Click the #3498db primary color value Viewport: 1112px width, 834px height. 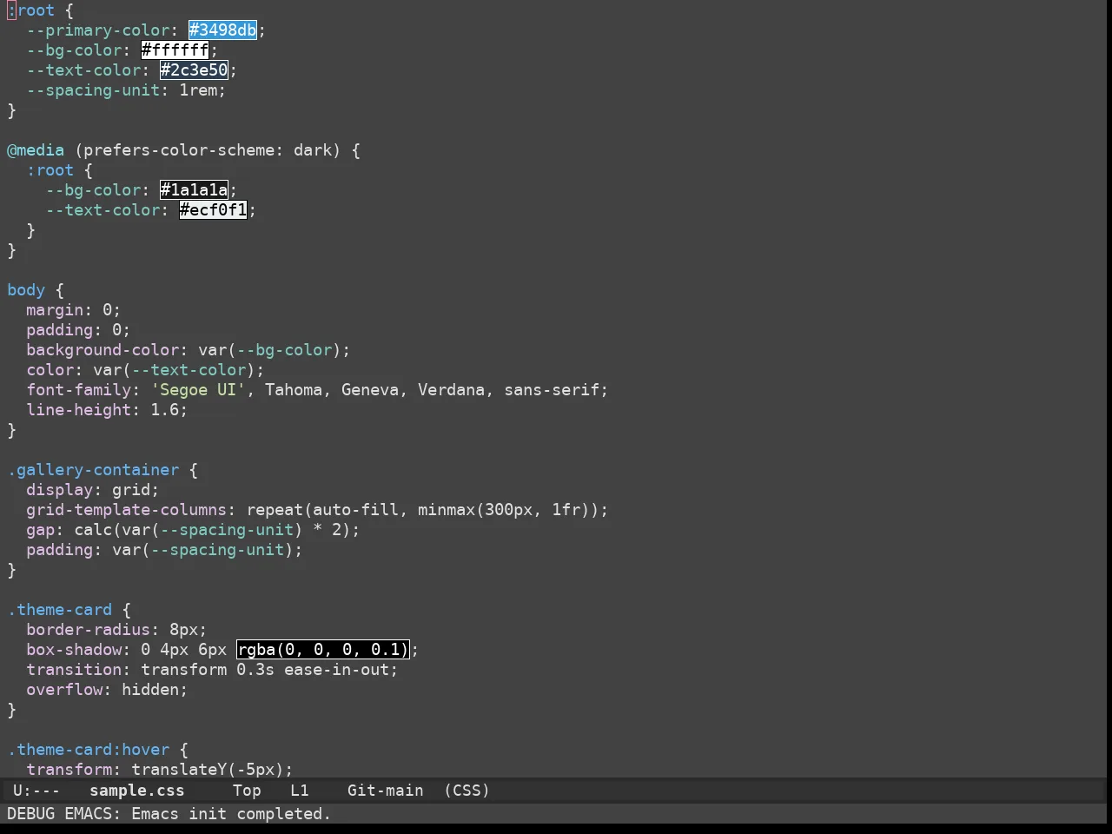223,30
